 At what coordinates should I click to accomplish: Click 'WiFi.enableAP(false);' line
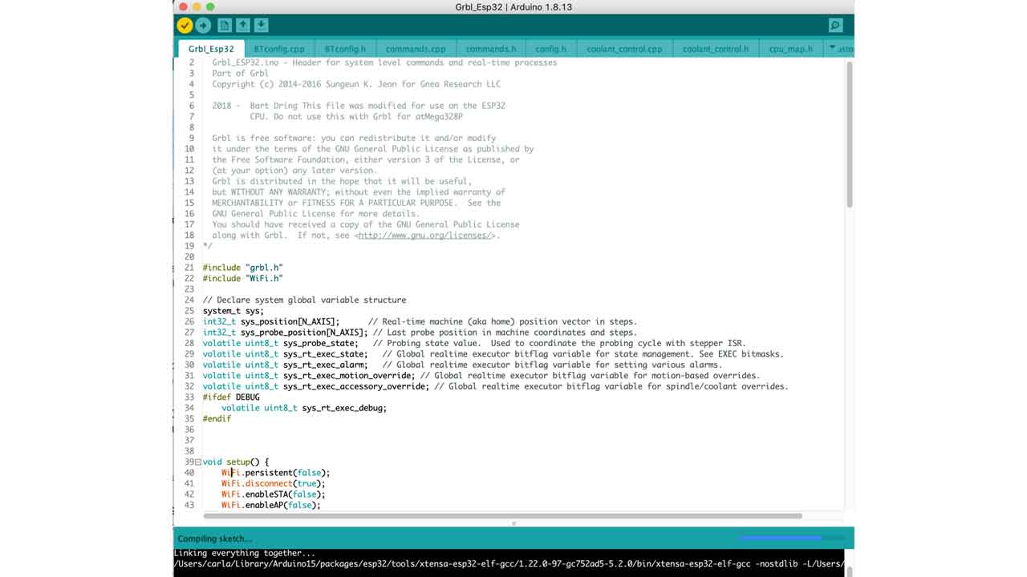tap(271, 506)
